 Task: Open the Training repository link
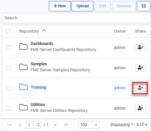pyautogui.click(x=38, y=87)
